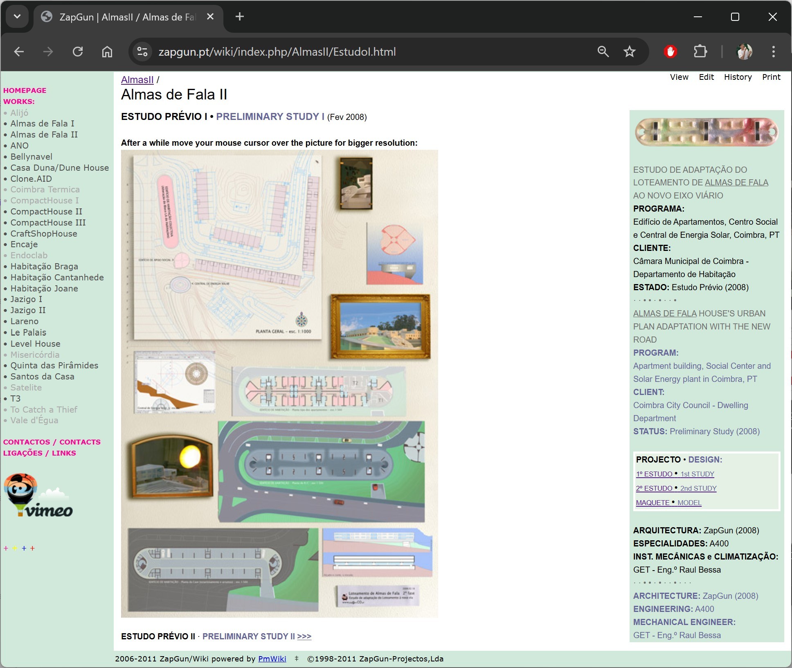The height and width of the screenshot is (668, 792).
Task: Bookmark this page with star icon
Action: coord(629,52)
